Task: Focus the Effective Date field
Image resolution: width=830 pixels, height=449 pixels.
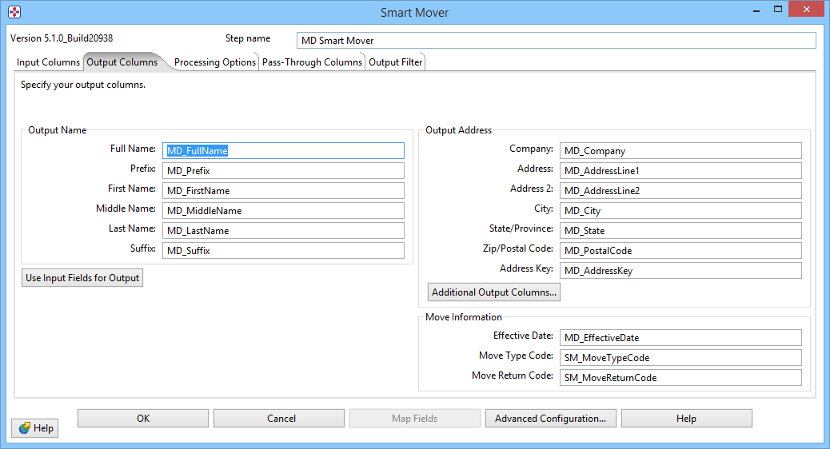Action: pos(680,338)
